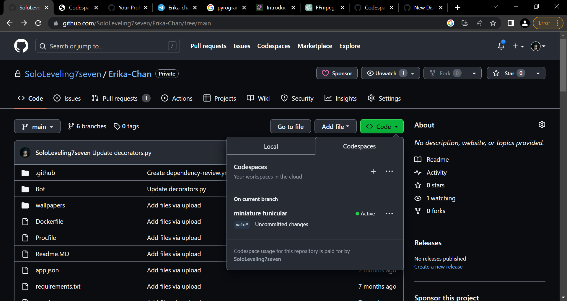Open the Pull requests repository tab

(121, 98)
